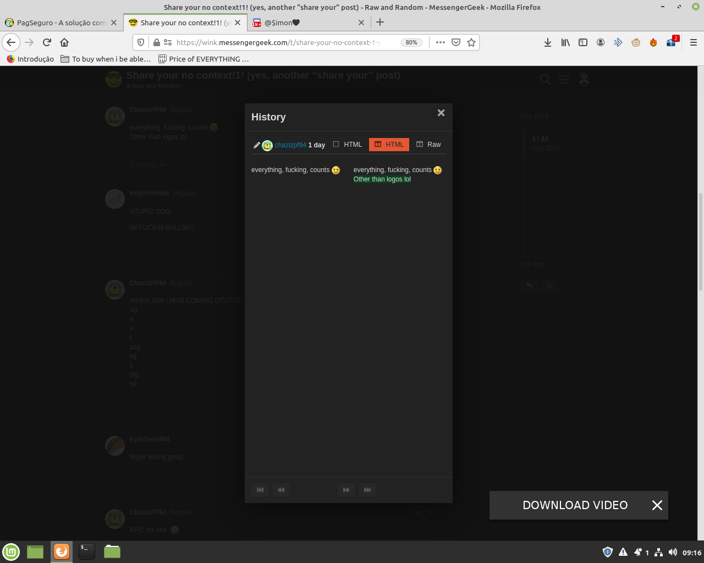
Task: Open the Library icon in the toolbar
Action: pos(565,42)
